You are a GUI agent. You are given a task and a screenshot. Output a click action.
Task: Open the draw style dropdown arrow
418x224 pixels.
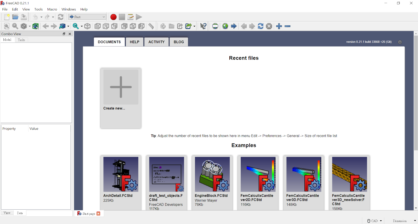pos(30,26)
